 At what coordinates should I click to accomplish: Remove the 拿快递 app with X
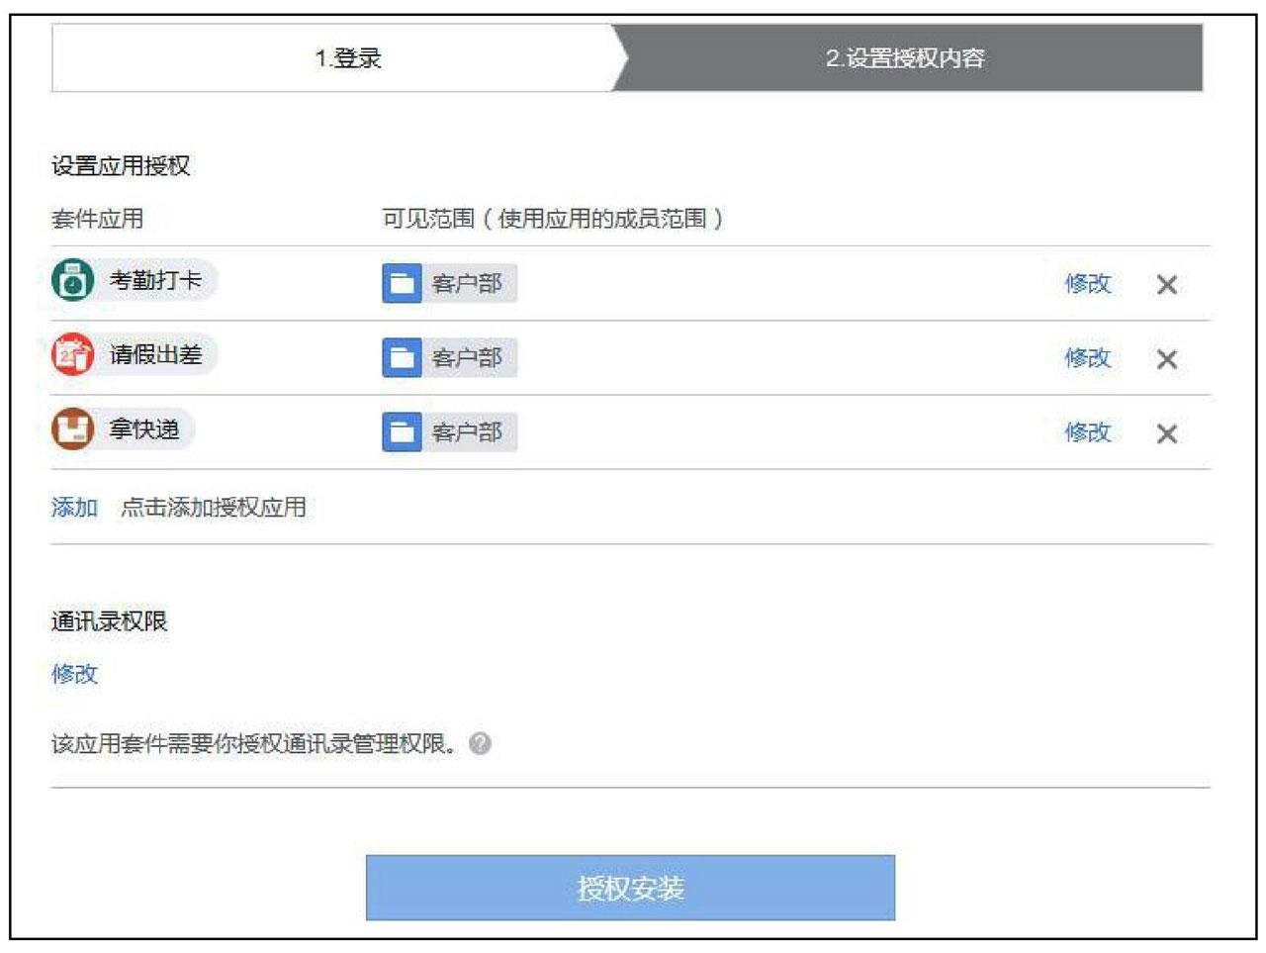(x=1167, y=433)
